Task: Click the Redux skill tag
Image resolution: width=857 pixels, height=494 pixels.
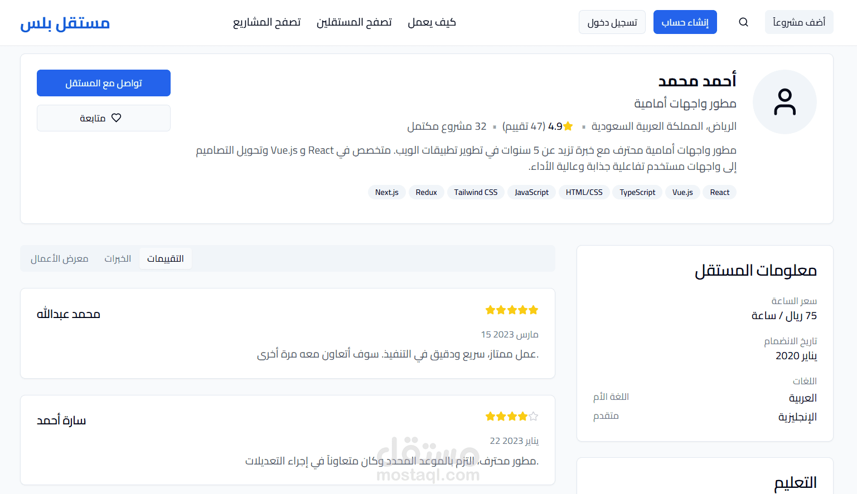Action: point(427,192)
